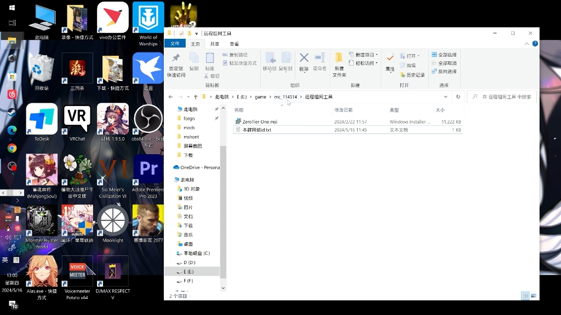561x315 pixels.
Task: Click Paste shortcut in clipboard group
Action: click(240, 63)
